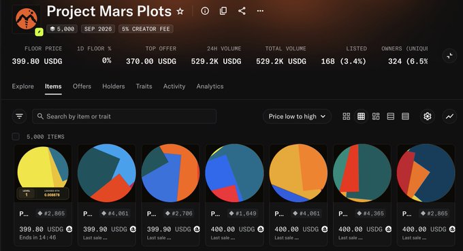This screenshot has height=251, width=463.
Task: Open the Traits tab
Action: point(144,86)
